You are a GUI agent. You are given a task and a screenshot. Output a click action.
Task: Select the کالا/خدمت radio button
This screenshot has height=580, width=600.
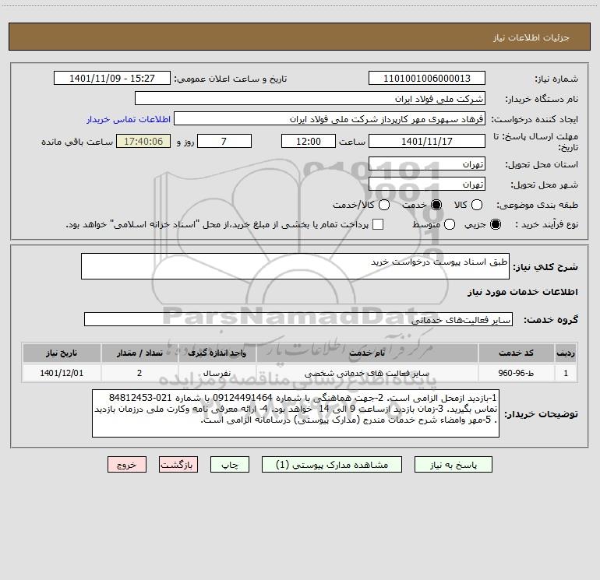pos(384,205)
